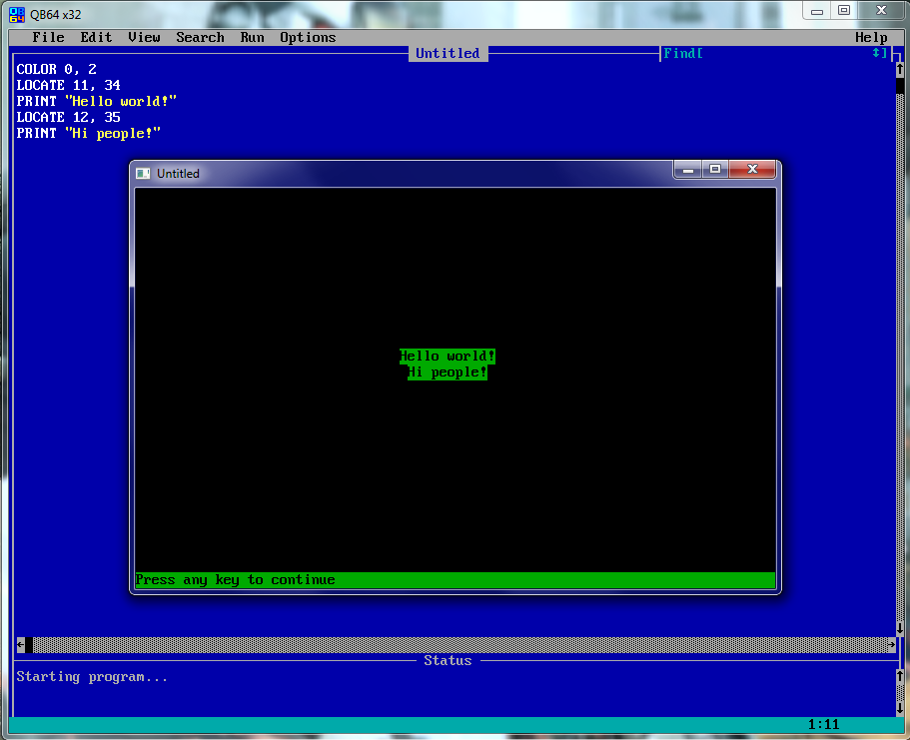This screenshot has height=740, width=910.
Task: Click the horizontal scrollbar thumb
Action: point(28,645)
